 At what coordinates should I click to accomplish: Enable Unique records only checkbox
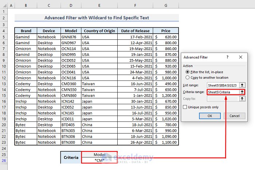185,107
